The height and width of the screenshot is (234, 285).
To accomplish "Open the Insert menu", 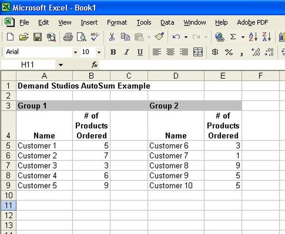I will 89,22.
